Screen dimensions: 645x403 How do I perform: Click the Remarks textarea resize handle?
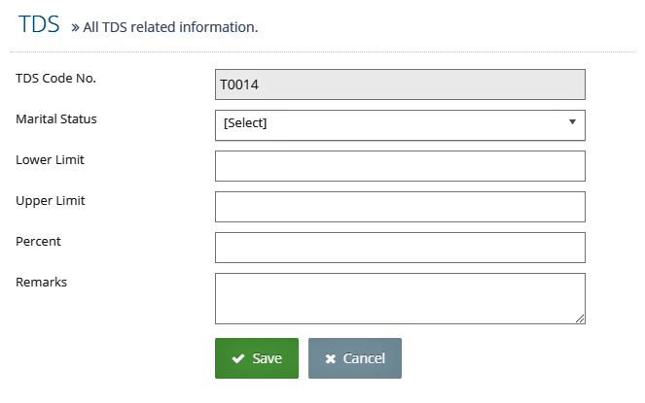pos(580,319)
